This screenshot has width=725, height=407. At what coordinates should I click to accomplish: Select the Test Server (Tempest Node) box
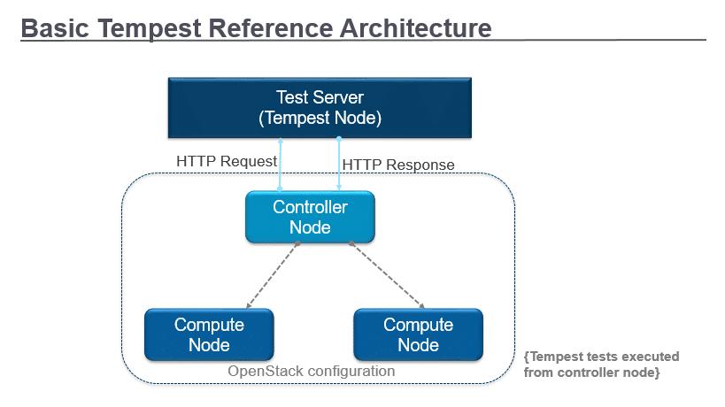coord(320,108)
